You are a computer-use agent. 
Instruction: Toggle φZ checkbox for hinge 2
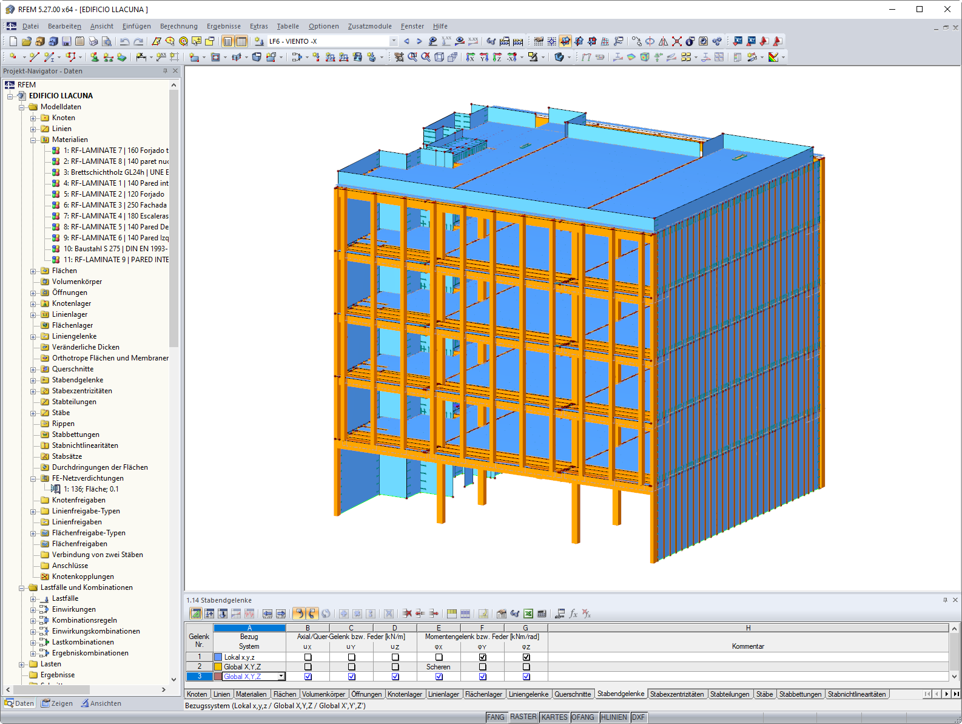point(526,667)
